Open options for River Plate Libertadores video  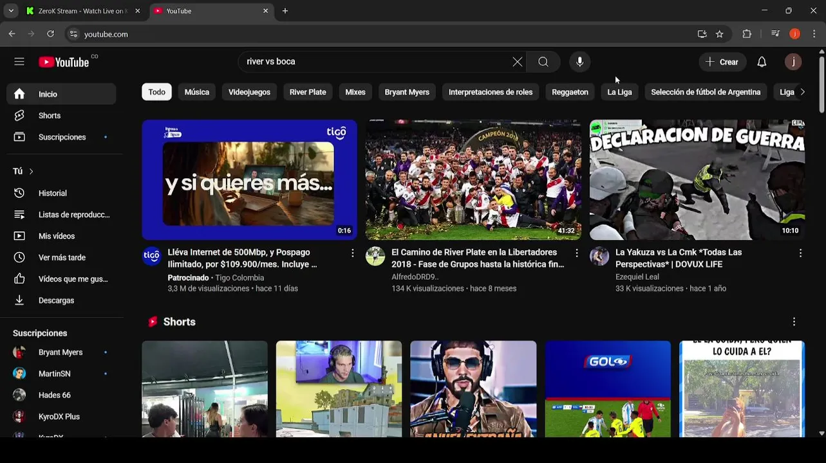click(576, 253)
